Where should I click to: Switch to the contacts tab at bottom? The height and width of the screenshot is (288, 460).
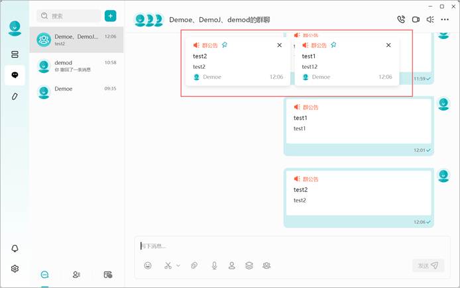76,275
